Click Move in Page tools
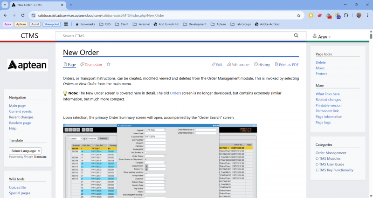373x198 pixels. tap(320, 68)
